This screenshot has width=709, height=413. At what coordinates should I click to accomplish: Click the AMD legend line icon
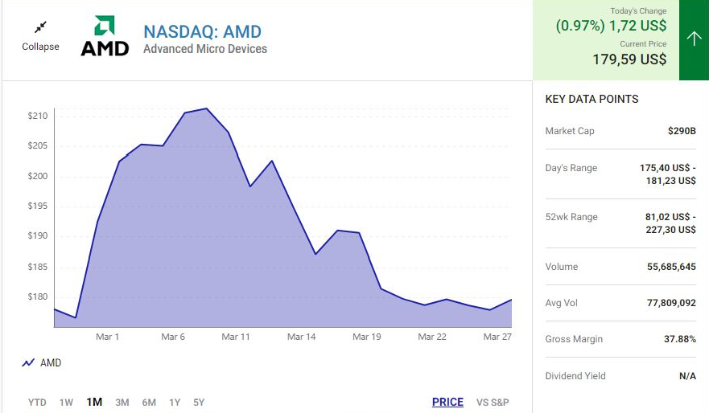[28, 363]
